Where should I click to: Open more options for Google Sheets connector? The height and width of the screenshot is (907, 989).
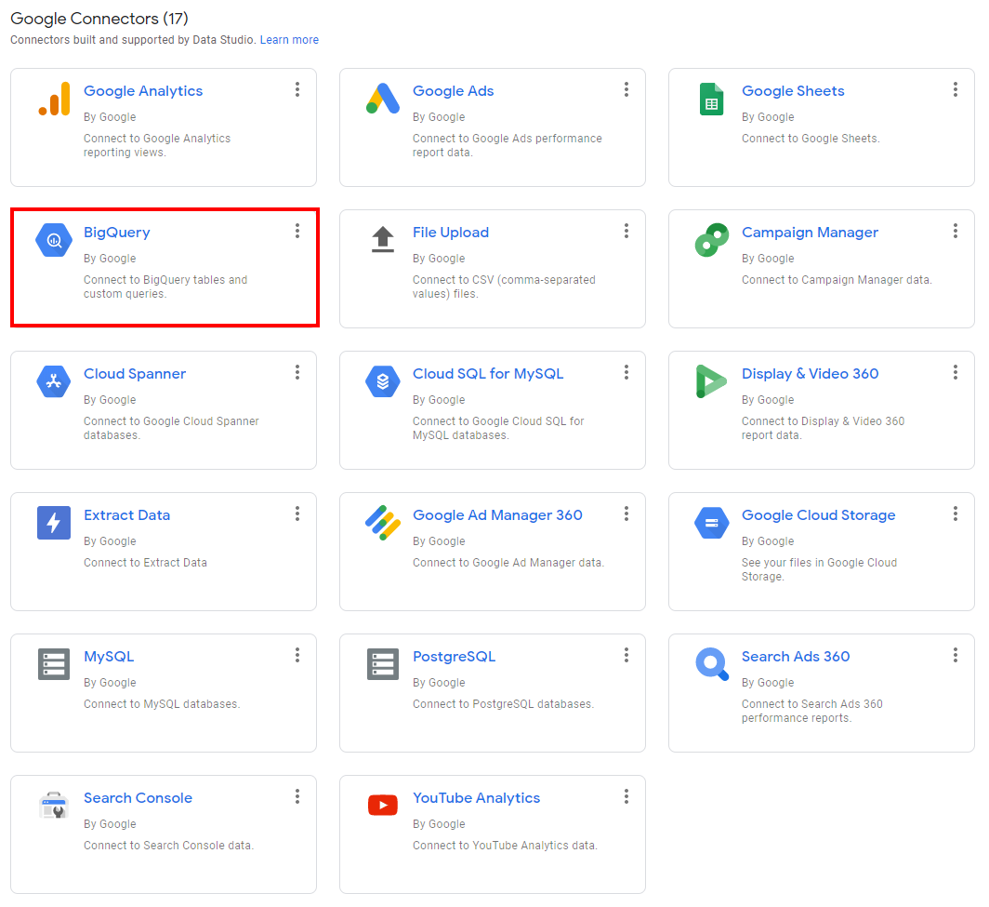[956, 89]
